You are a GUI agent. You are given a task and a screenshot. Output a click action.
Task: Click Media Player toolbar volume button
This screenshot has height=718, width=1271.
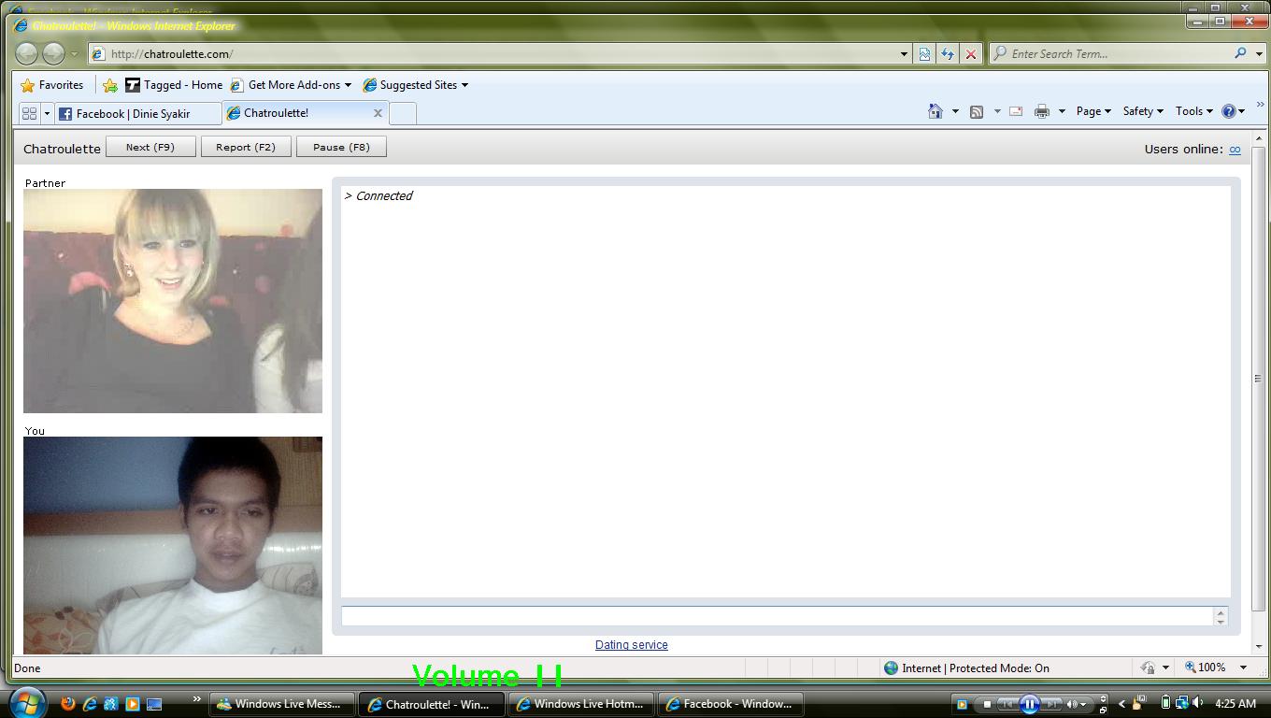(x=1073, y=704)
